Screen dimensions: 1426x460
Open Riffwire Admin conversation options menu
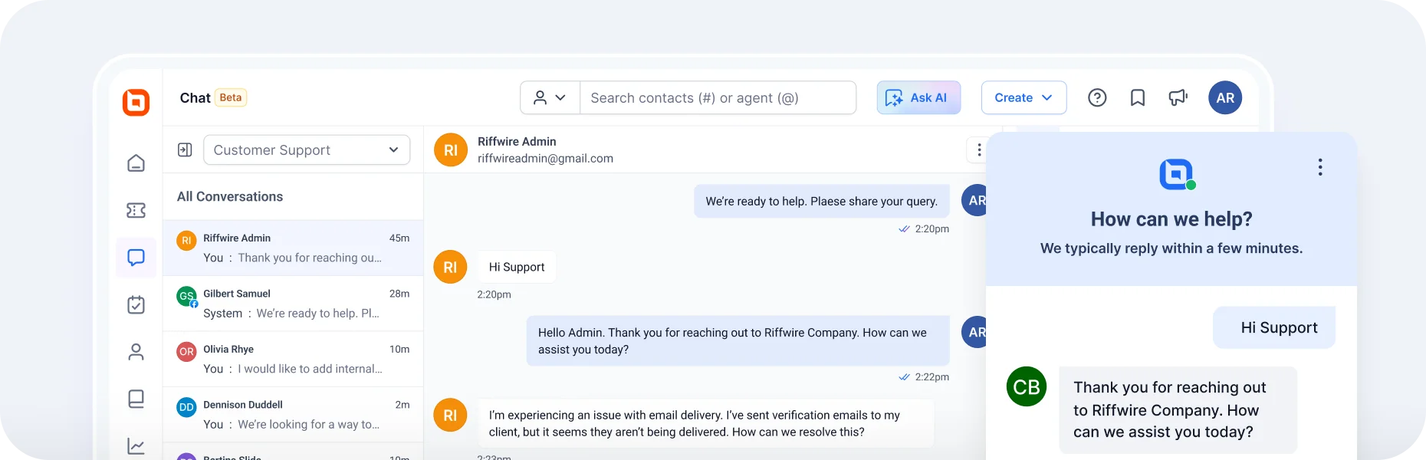tap(978, 150)
